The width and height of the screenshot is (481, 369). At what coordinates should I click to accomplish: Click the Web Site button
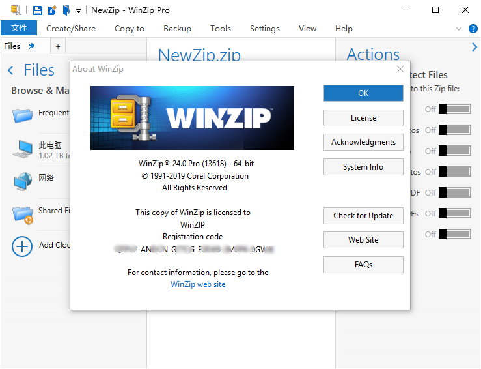click(x=363, y=240)
